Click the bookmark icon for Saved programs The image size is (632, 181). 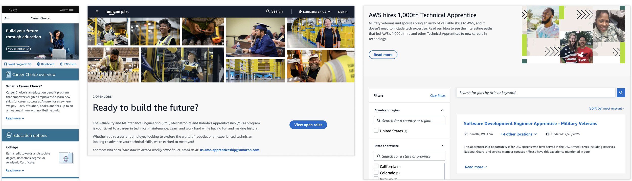click(x=5, y=64)
